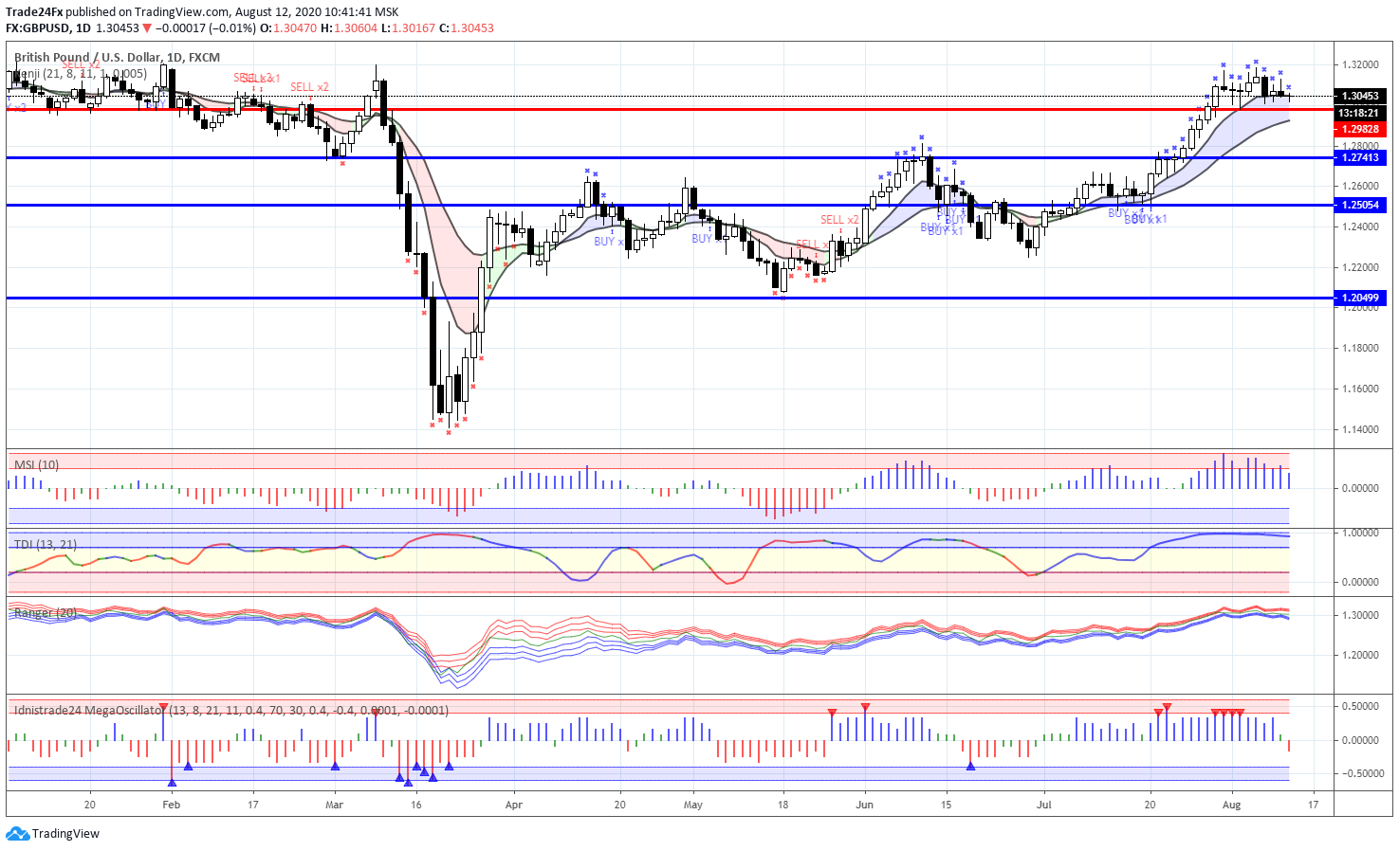Screen dimensions: 1399x851
Task: Click the 1.24000 price axis value
Action: (1360, 226)
